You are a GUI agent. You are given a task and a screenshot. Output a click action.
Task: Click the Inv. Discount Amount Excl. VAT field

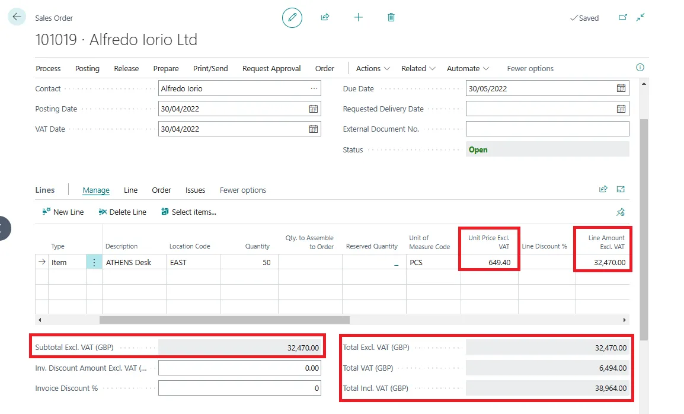[x=239, y=368]
